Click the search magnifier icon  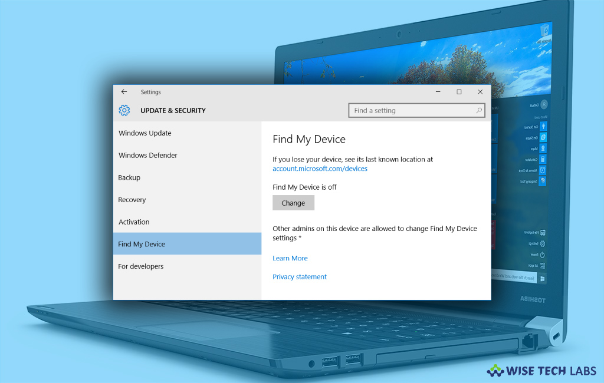[479, 110]
